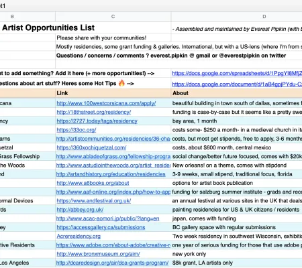Open the acac-aomori.jp link
The width and height of the screenshot is (302, 268).
[107, 218]
